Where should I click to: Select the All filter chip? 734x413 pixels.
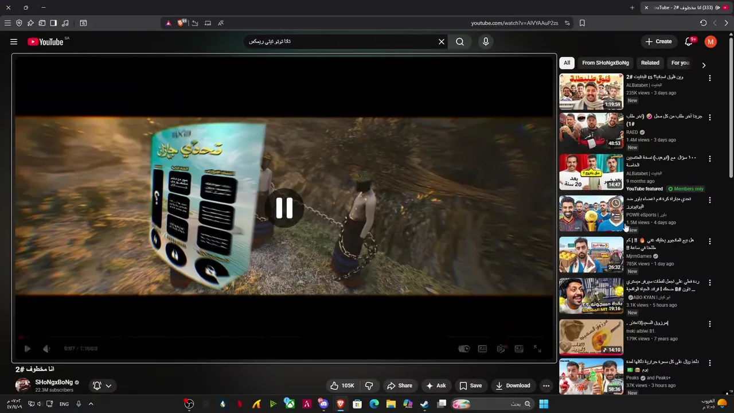click(567, 63)
